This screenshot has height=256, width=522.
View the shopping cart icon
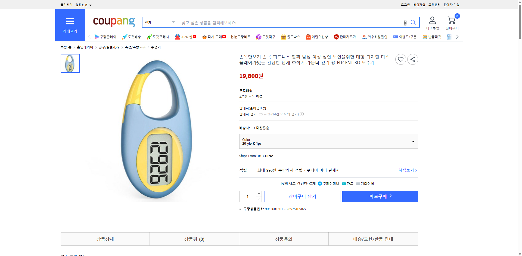pyautogui.click(x=452, y=20)
